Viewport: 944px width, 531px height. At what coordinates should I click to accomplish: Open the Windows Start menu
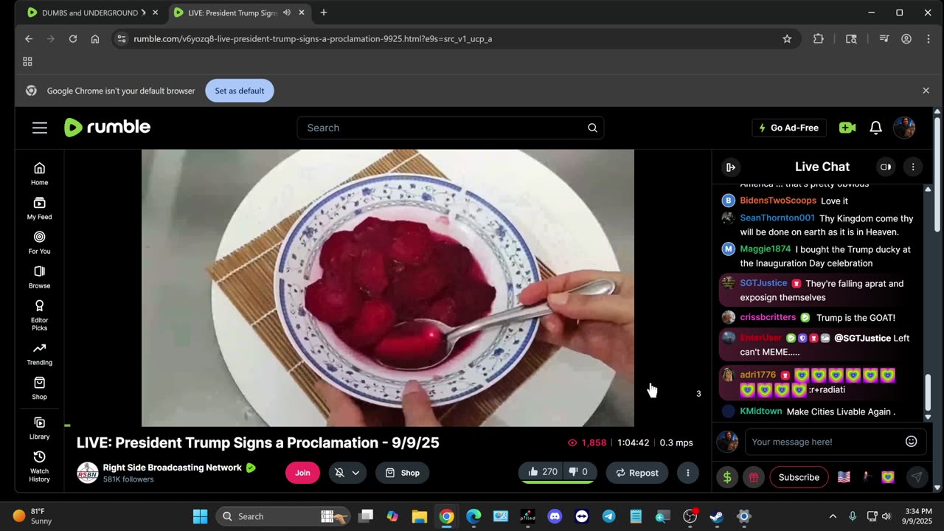(x=200, y=516)
